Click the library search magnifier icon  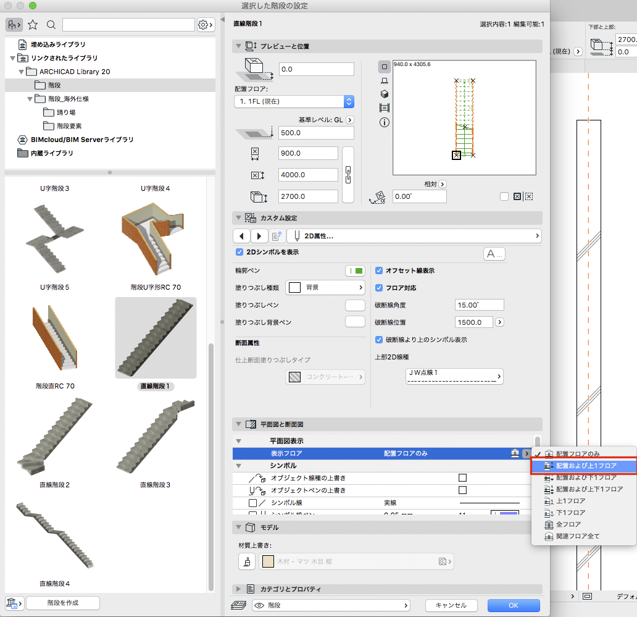point(51,25)
